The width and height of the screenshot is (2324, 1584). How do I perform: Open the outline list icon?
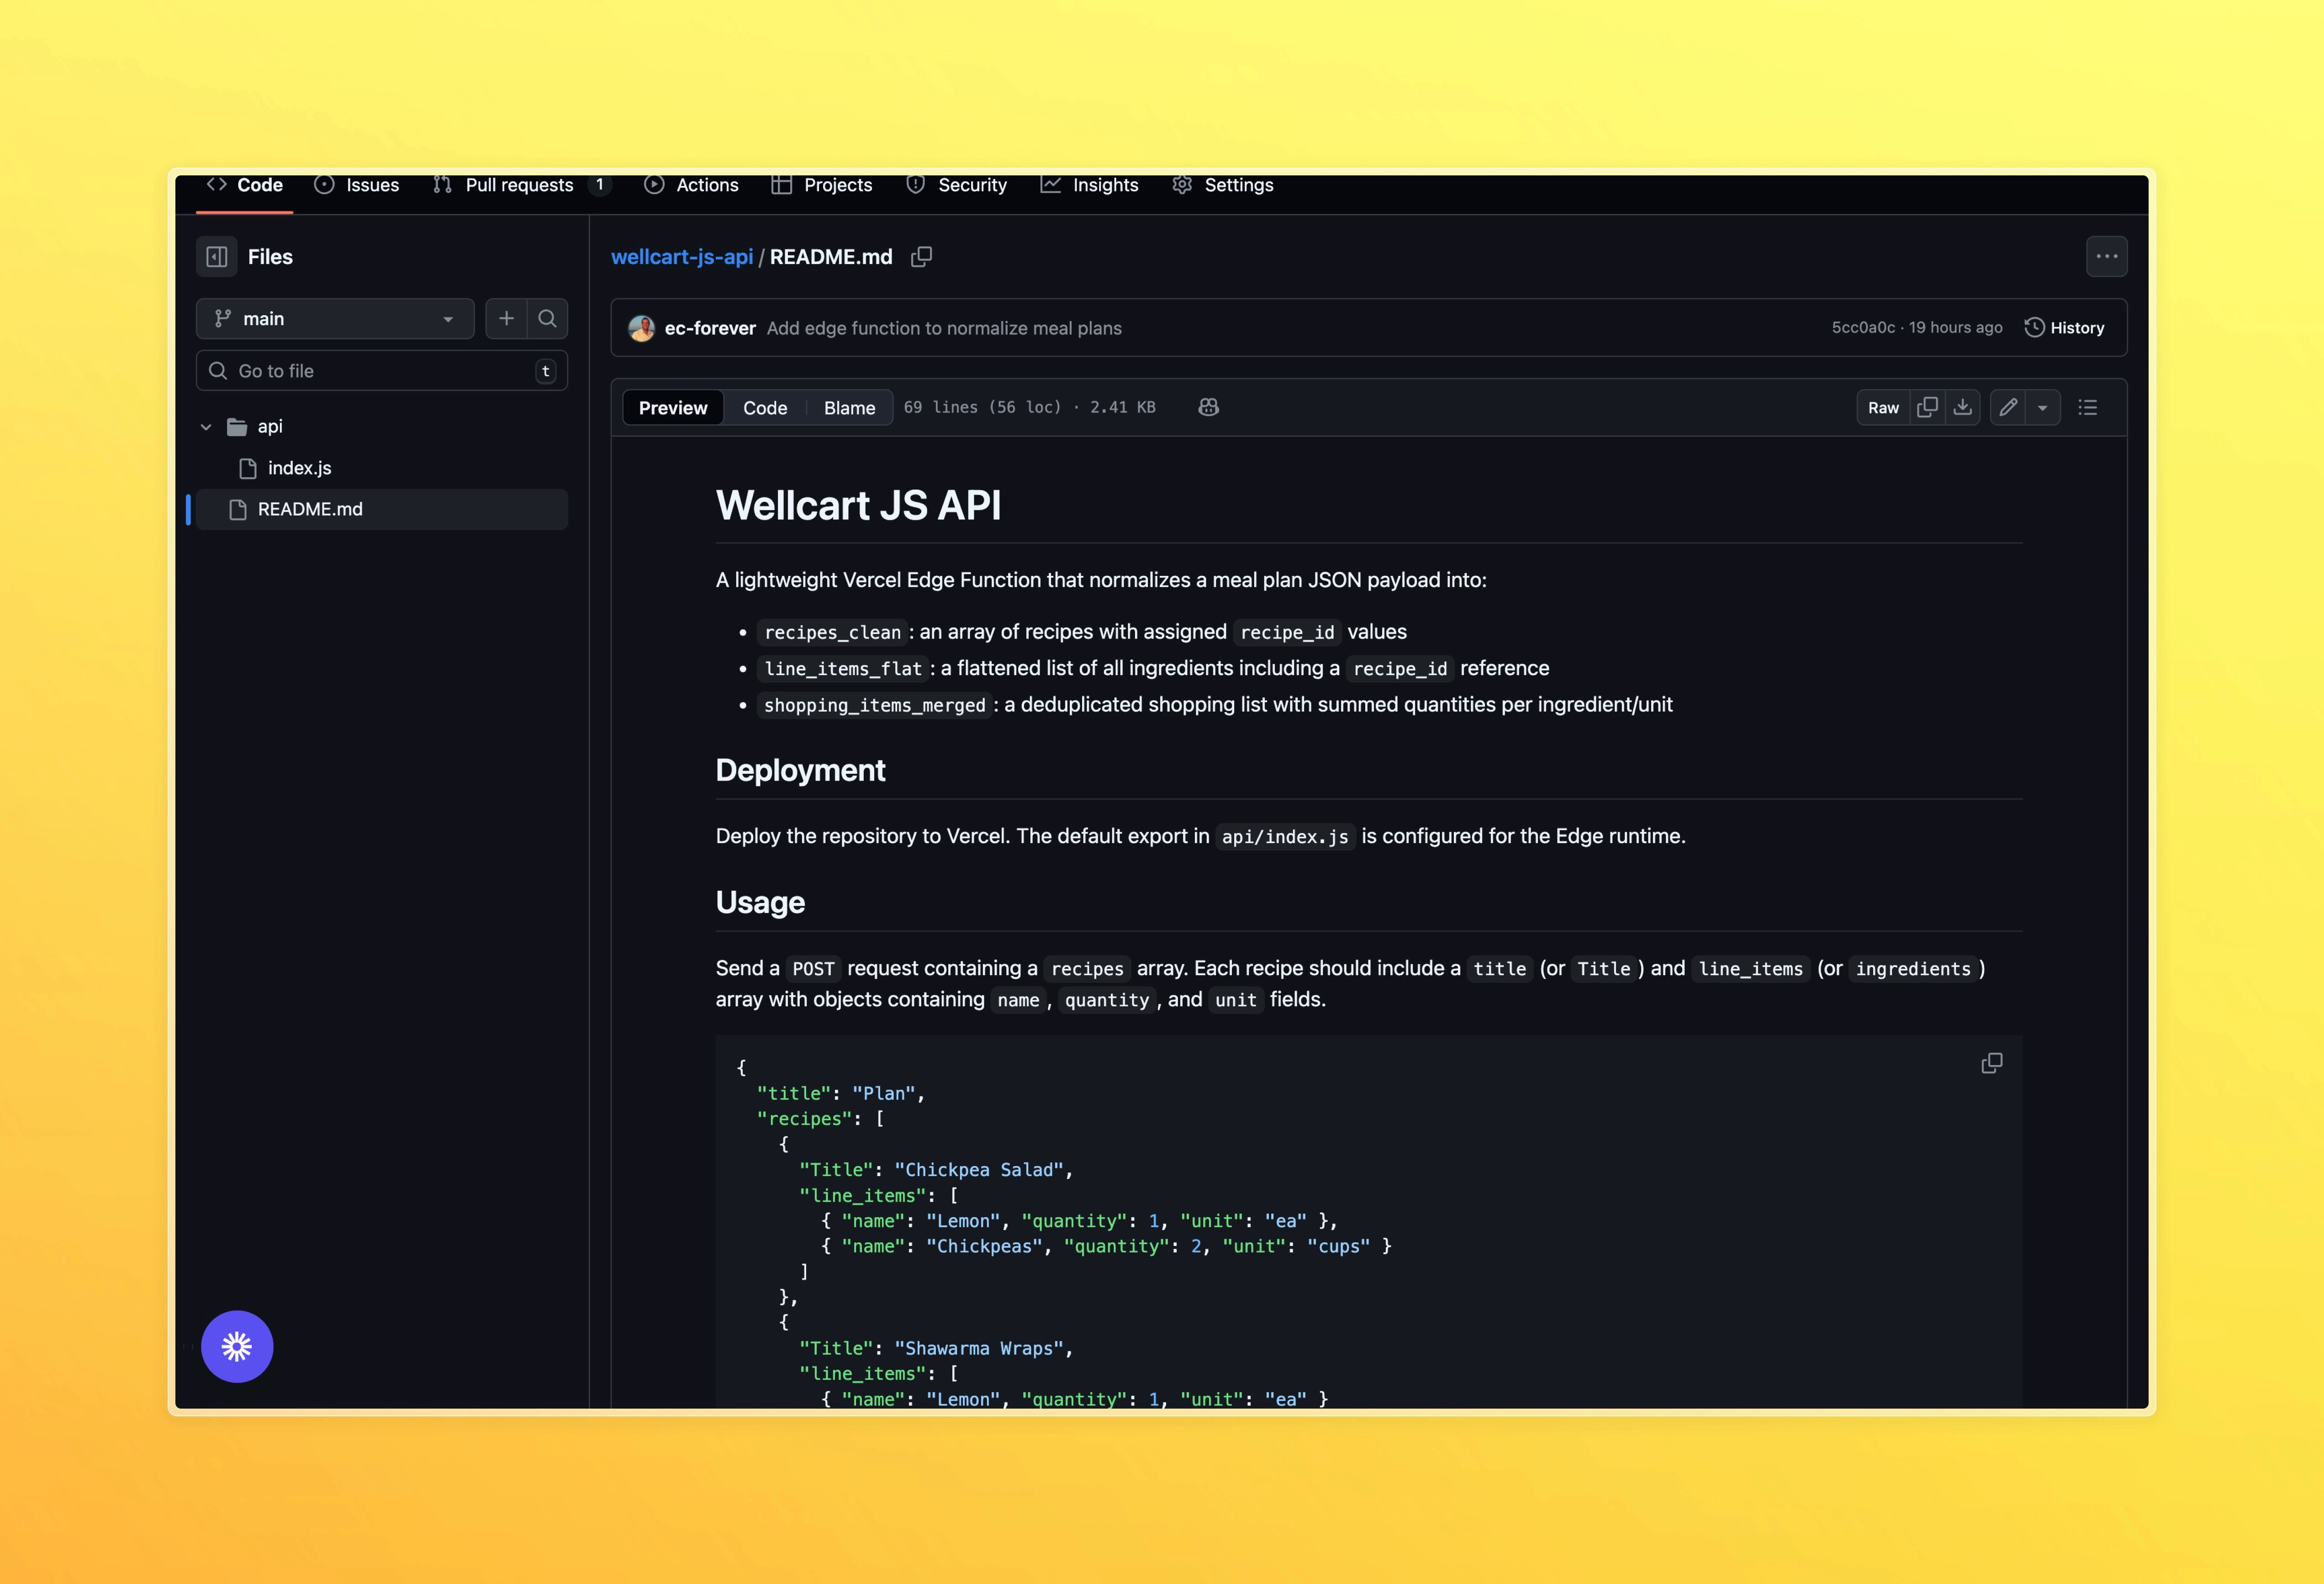(2087, 407)
